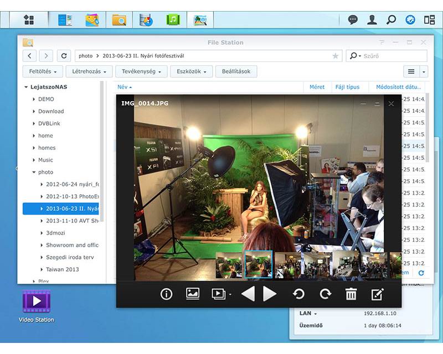Delete photo using trash can icon
The height and width of the screenshot is (354, 443).
point(351,294)
